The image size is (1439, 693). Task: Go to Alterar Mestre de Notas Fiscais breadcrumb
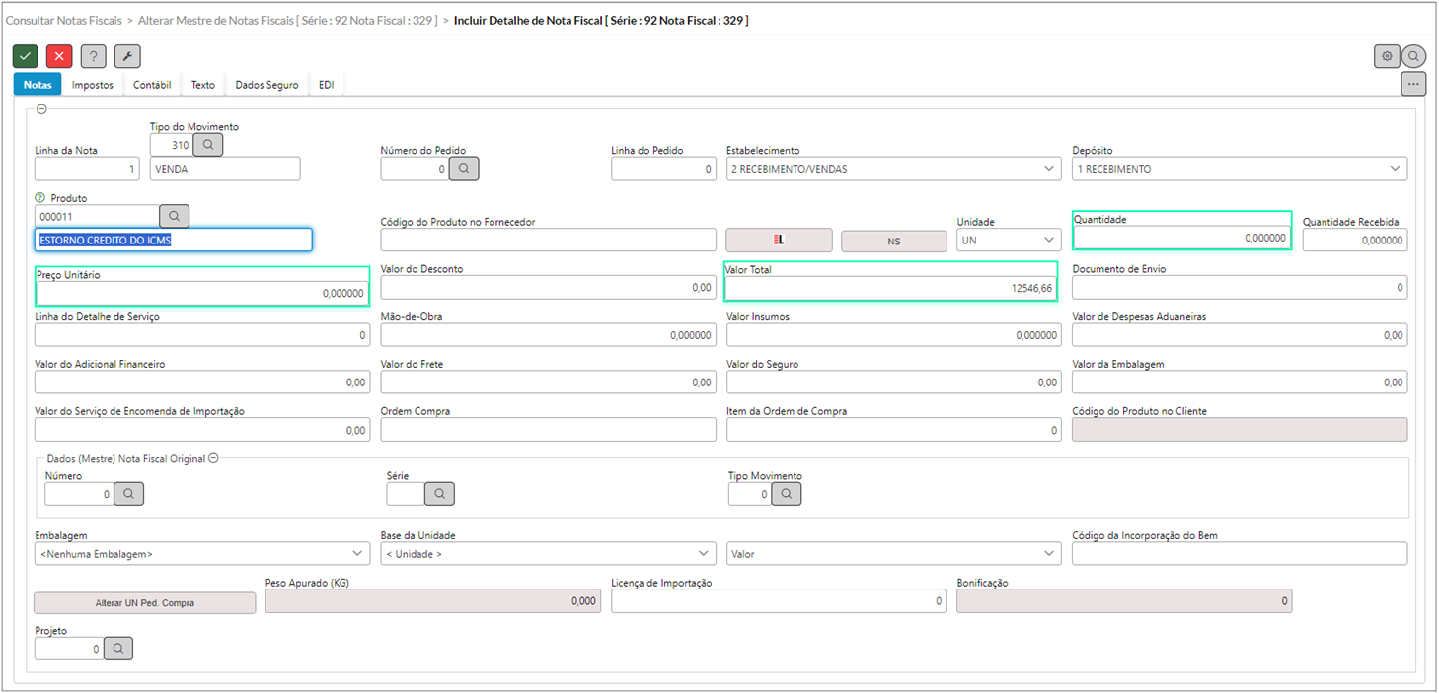pos(287,20)
